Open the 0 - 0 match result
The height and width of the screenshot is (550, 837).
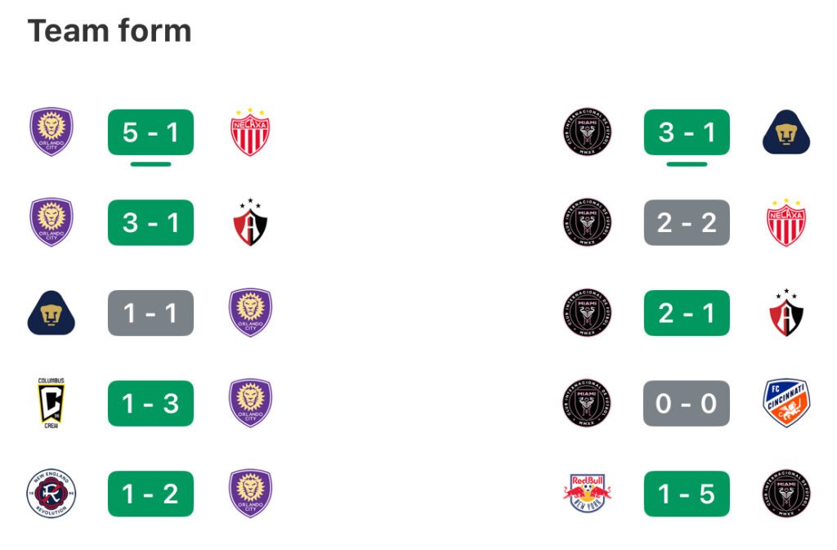(687, 403)
